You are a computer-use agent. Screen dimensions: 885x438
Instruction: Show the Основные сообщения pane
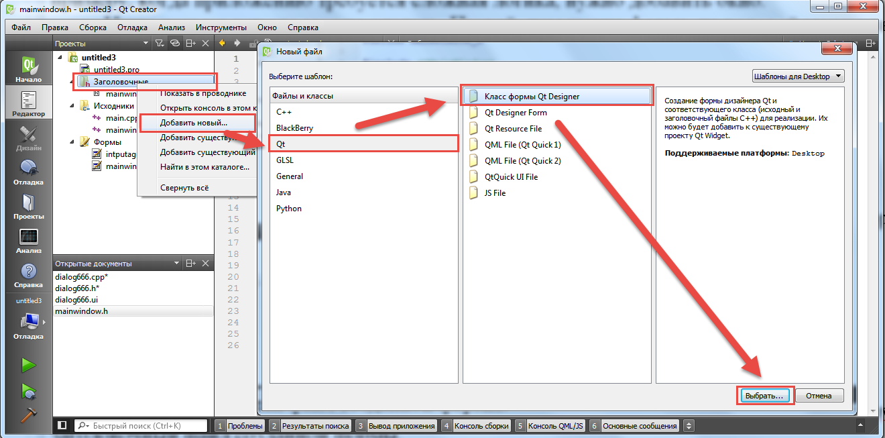[634, 426]
